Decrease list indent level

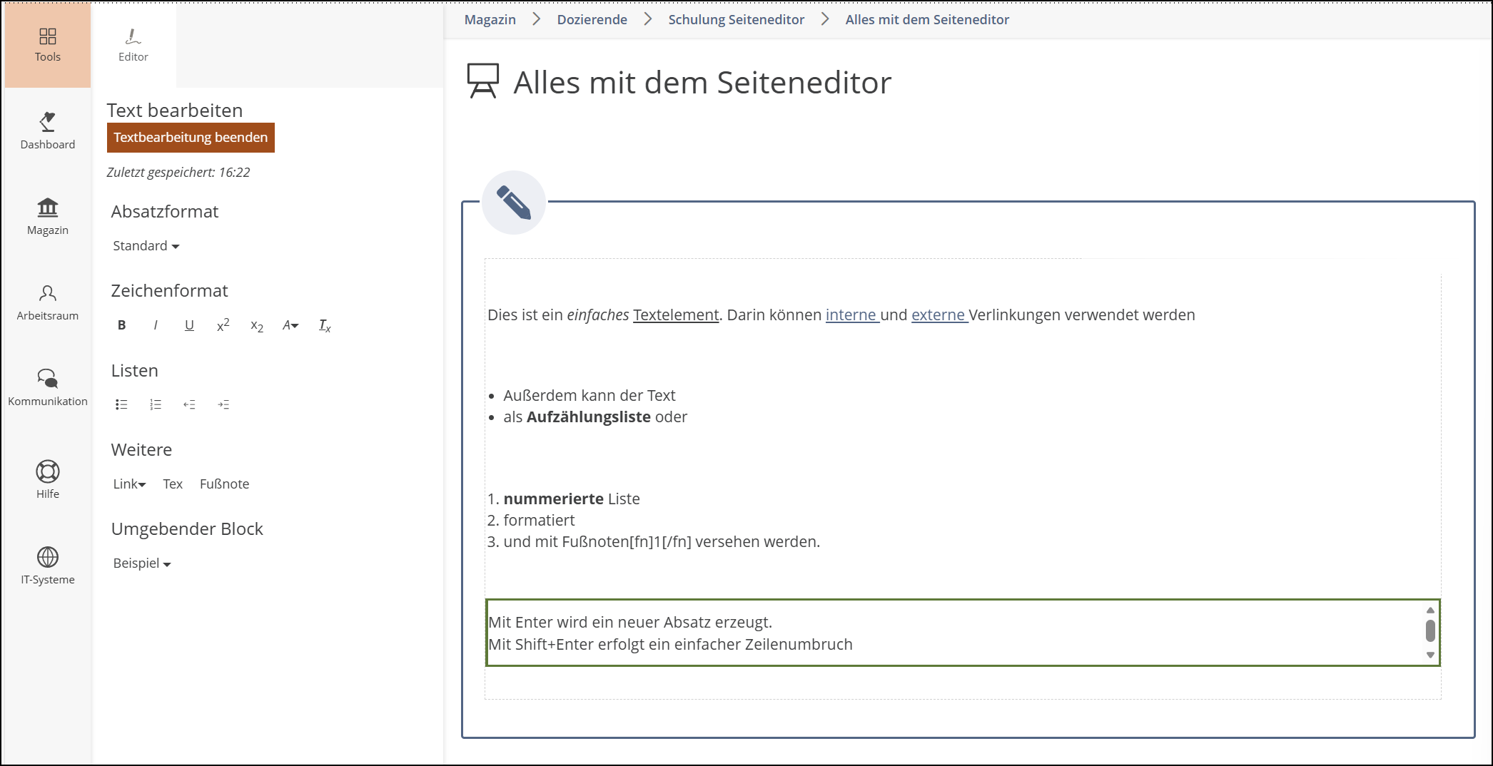tap(189, 404)
